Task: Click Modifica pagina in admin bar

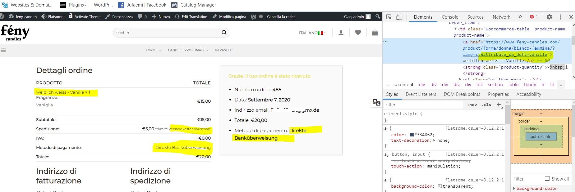Action: [229, 17]
